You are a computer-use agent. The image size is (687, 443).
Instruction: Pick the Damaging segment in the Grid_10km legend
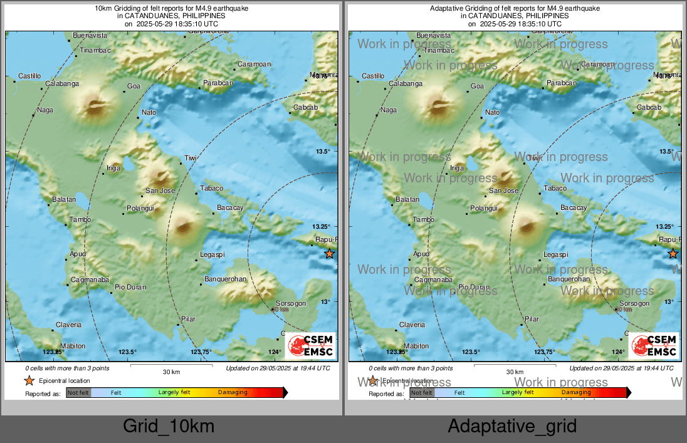pos(233,393)
